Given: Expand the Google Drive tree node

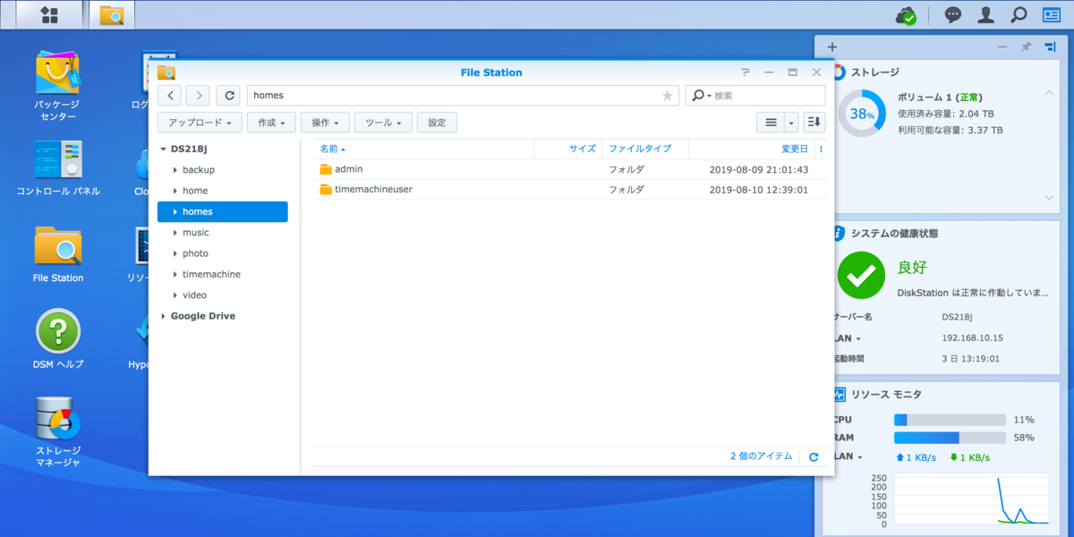Looking at the screenshot, I should click(163, 316).
